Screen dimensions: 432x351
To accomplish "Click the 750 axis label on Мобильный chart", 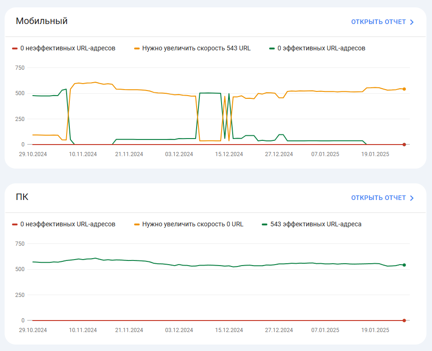I will (x=19, y=68).
